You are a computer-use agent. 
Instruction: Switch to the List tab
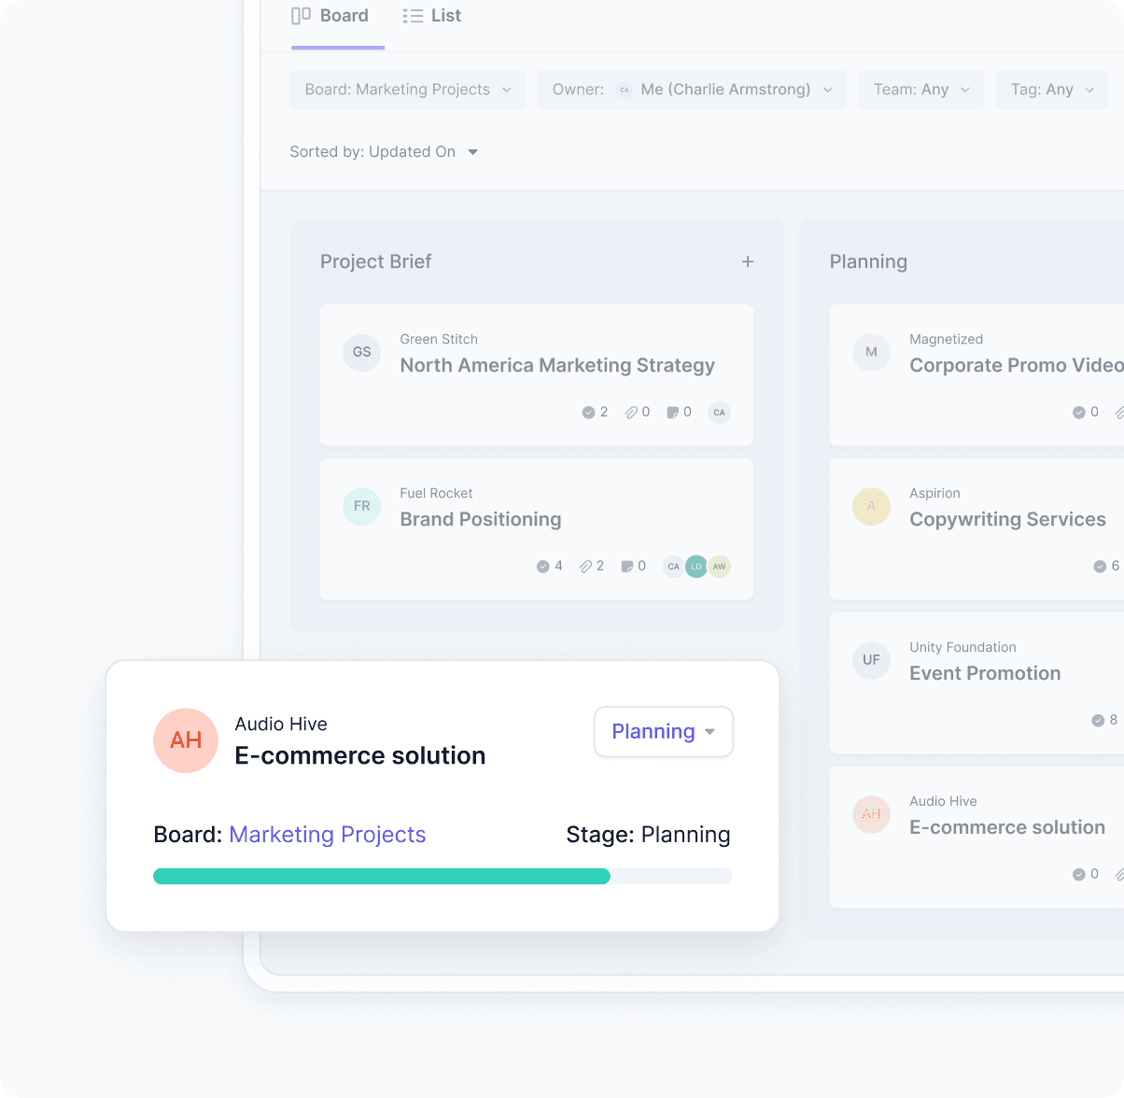tap(431, 15)
